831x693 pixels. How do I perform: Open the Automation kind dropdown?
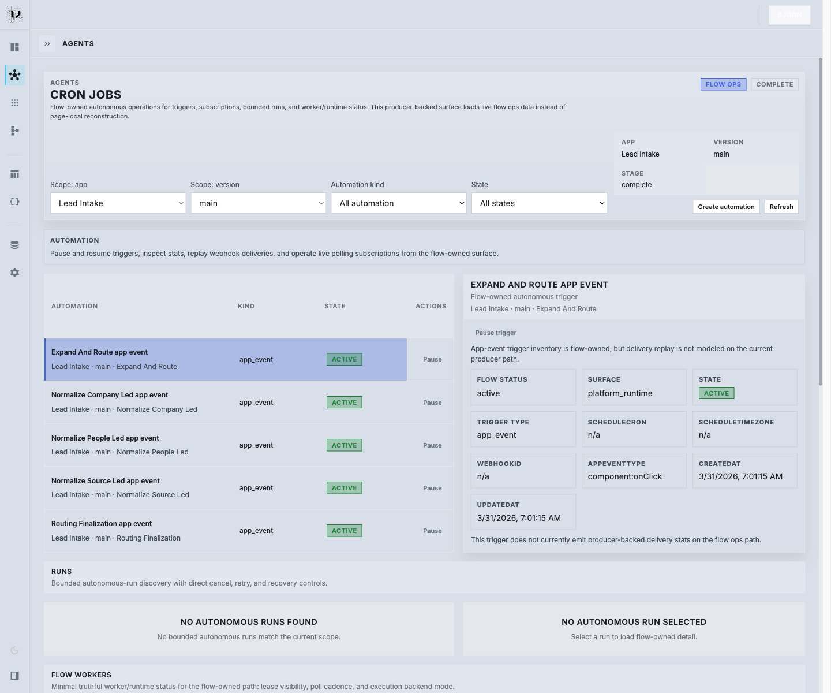tap(399, 203)
